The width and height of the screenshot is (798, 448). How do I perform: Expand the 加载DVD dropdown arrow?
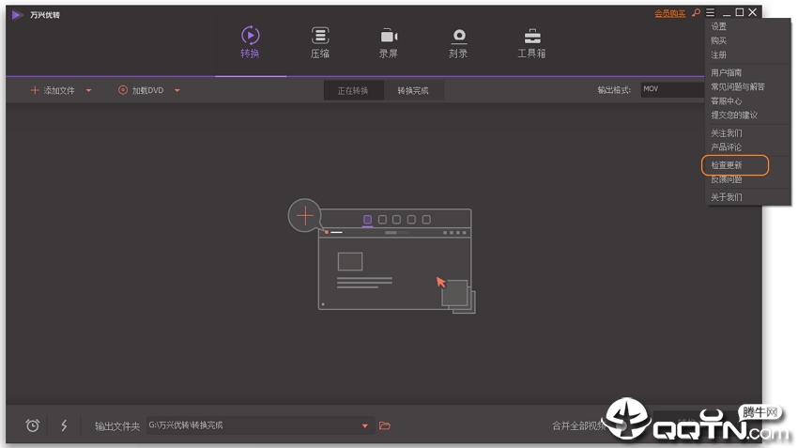click(x=177, y=90)
